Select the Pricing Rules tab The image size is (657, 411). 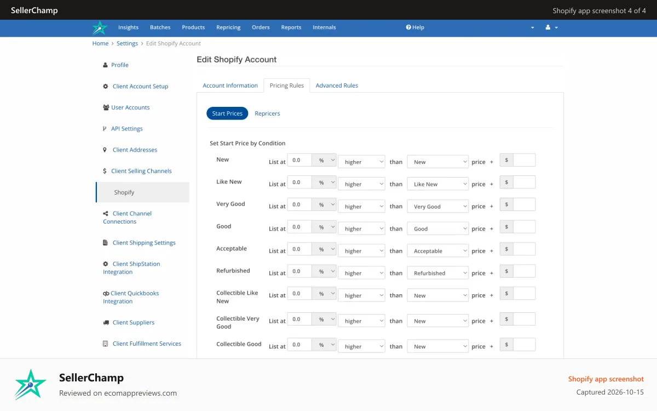287,85
